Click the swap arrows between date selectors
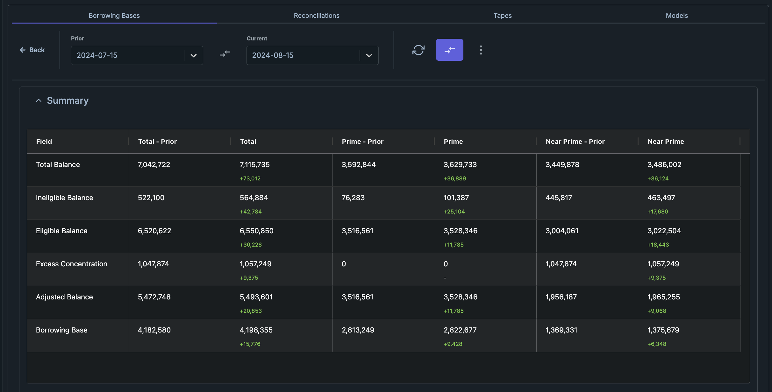 click(x=225, y=53)
